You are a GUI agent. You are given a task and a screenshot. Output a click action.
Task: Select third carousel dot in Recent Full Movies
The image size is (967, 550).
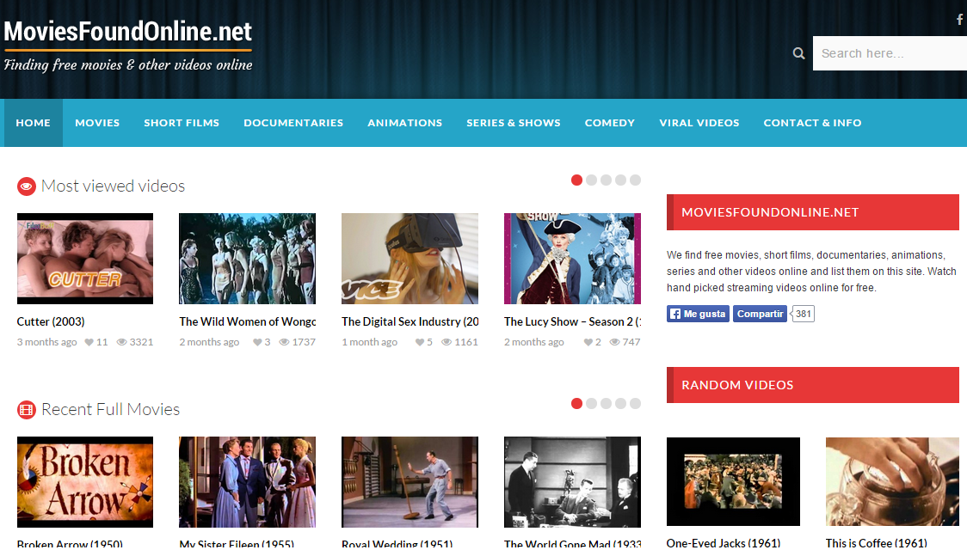point(607,403)
